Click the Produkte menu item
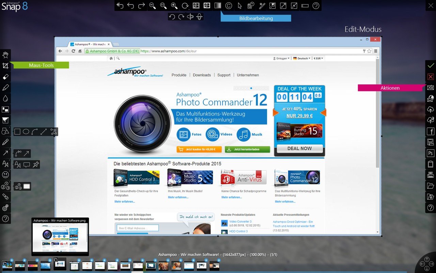Screen dimensions: 436x273 [x=179, y=75]
